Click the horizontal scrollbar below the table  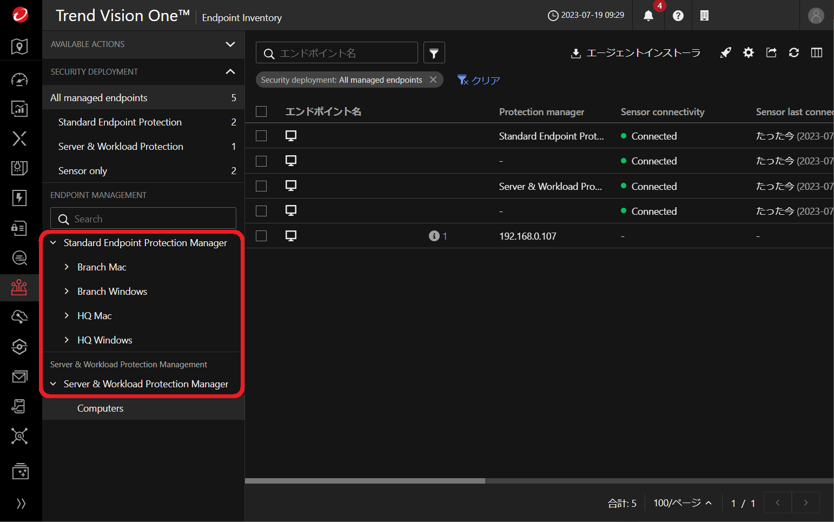coord(365,480)
